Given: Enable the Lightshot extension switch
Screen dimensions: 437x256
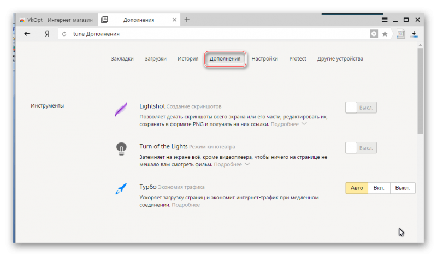Looking at the screenshot, I should click(361, 108).
